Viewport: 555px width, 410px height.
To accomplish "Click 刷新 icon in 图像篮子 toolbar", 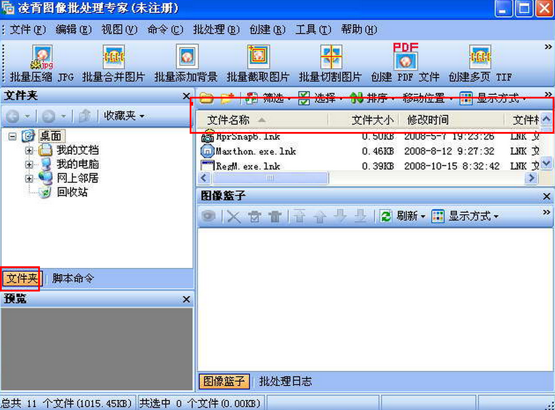I will point(386,216).
